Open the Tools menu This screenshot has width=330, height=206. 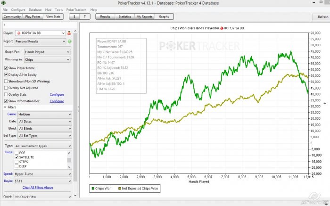tap(59, 10)
